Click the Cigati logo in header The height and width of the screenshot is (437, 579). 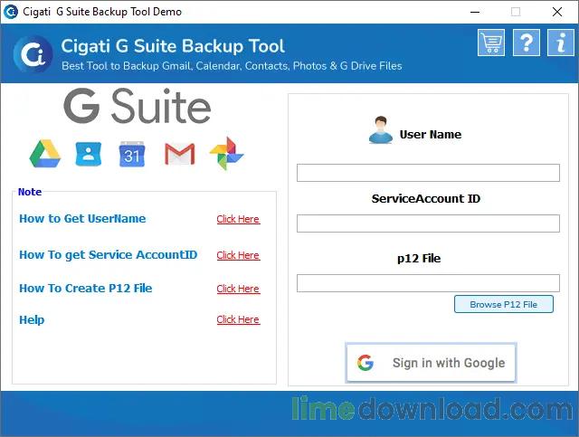pos(33,53)
